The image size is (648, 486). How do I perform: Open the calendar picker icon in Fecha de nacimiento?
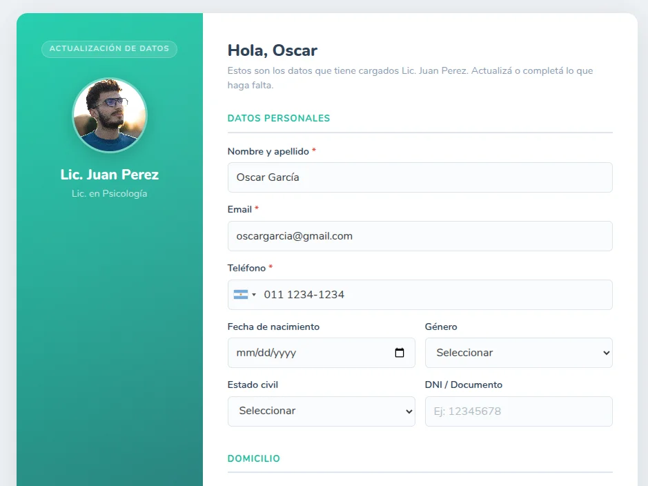[x=399, y=353]
